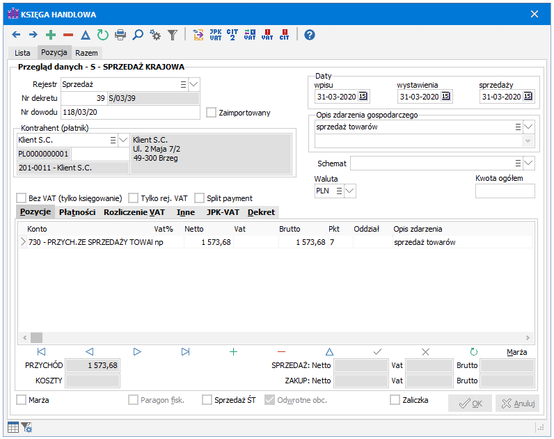The height and width of the screenshot is (439, 554).
Task: Open the Inne tab
Action: 186,212
